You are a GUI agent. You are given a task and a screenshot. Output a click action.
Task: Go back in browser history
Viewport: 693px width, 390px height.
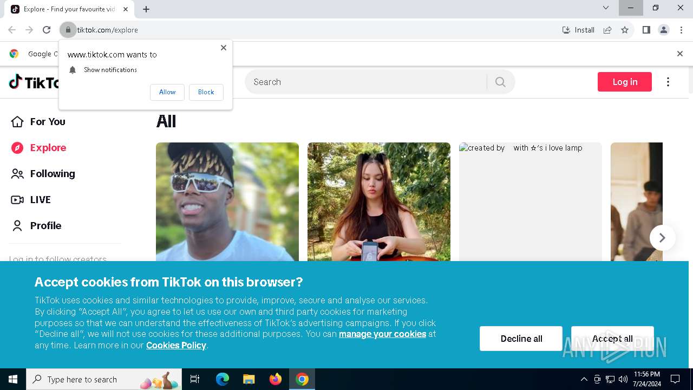(12, 30)
